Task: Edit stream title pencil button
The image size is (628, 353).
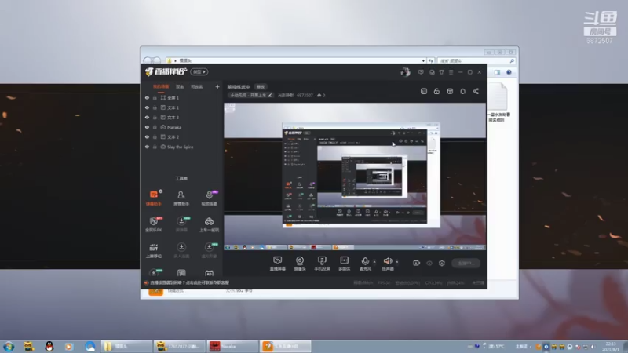Action: 270,95
